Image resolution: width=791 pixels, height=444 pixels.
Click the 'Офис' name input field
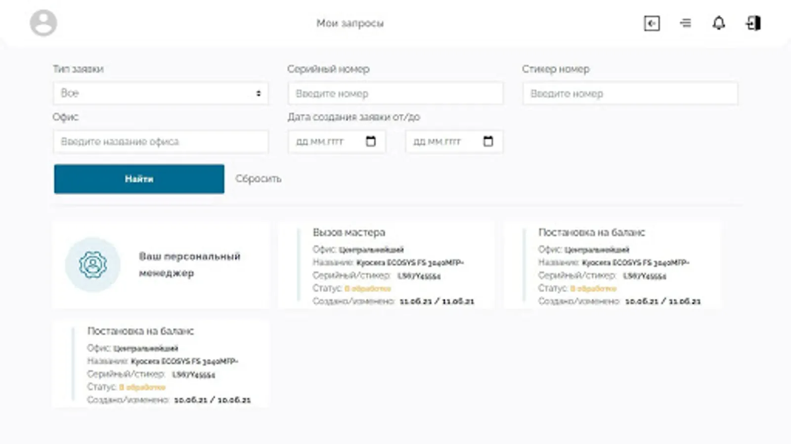161,142
